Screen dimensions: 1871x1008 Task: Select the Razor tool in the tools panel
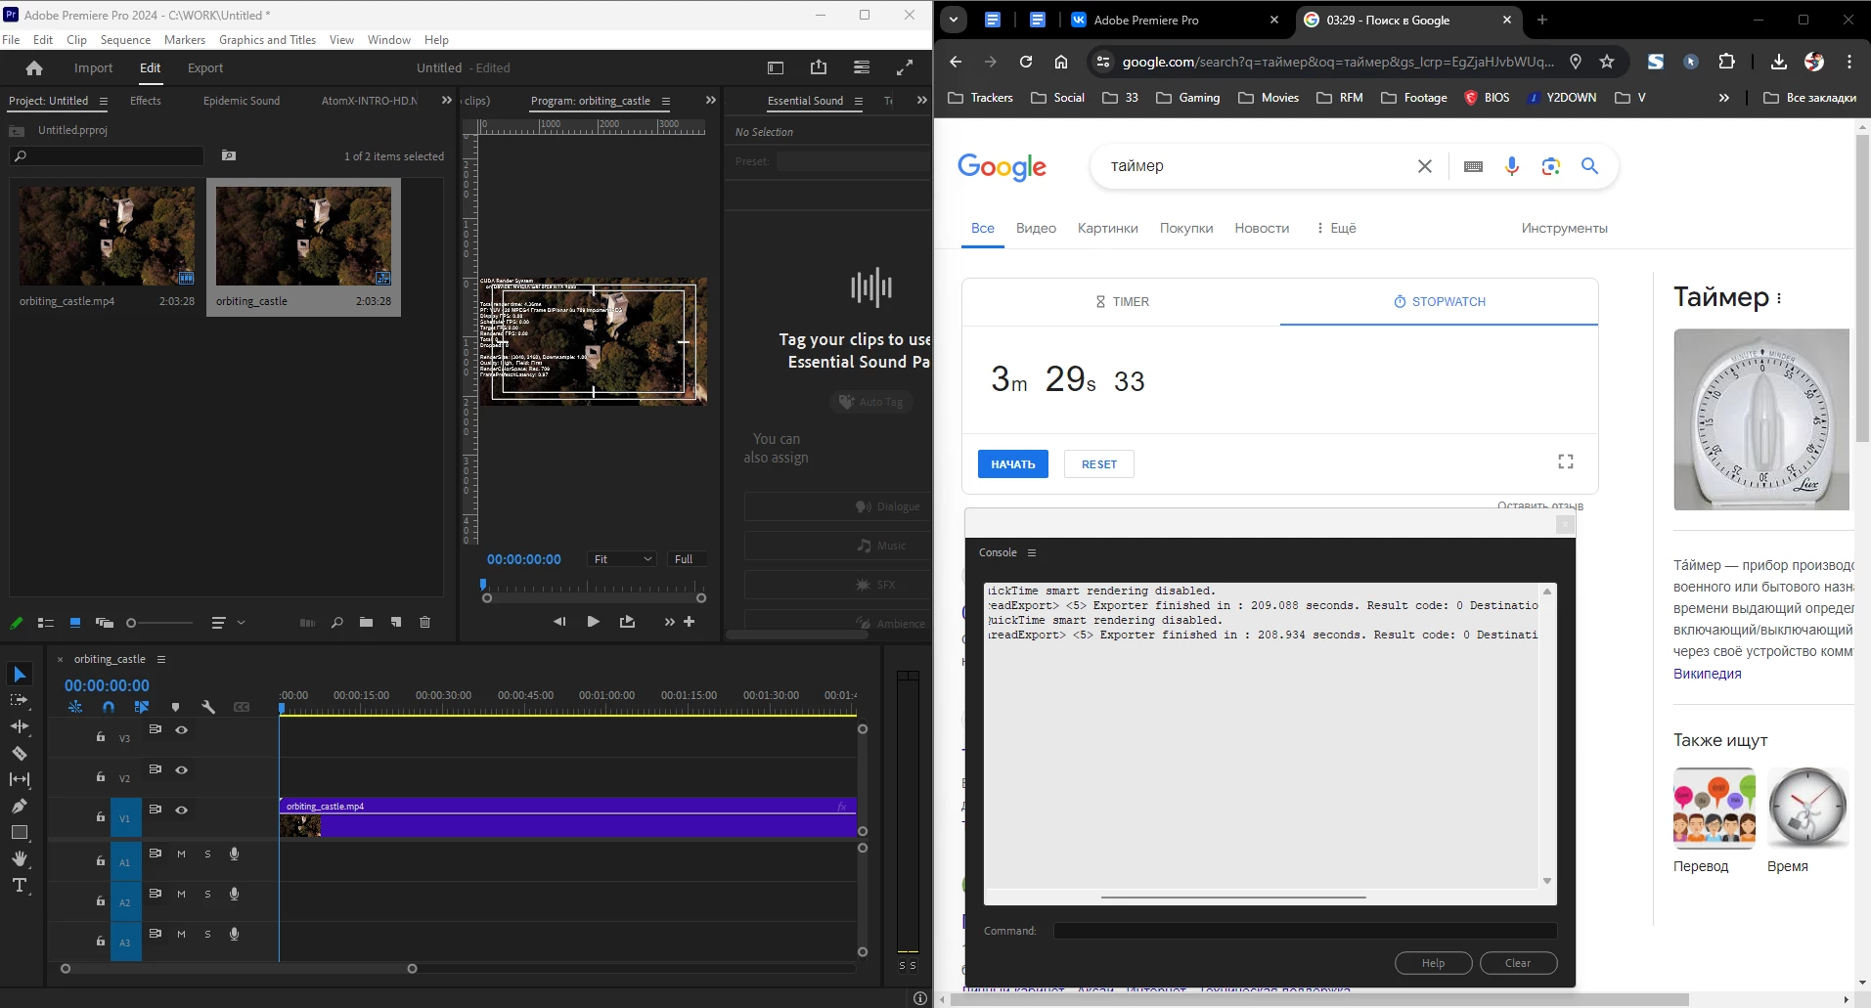pyautogui.click(x=19, y=753)
